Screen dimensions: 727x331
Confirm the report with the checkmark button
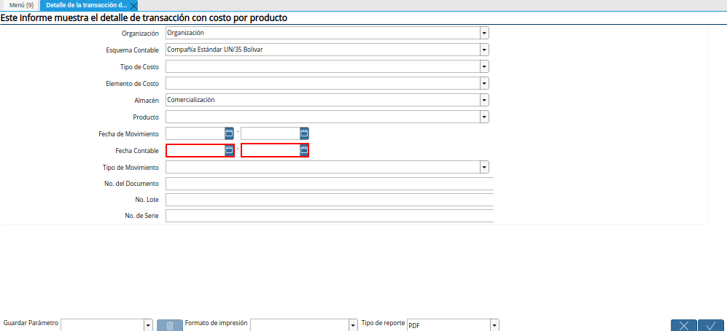(711, 325)
